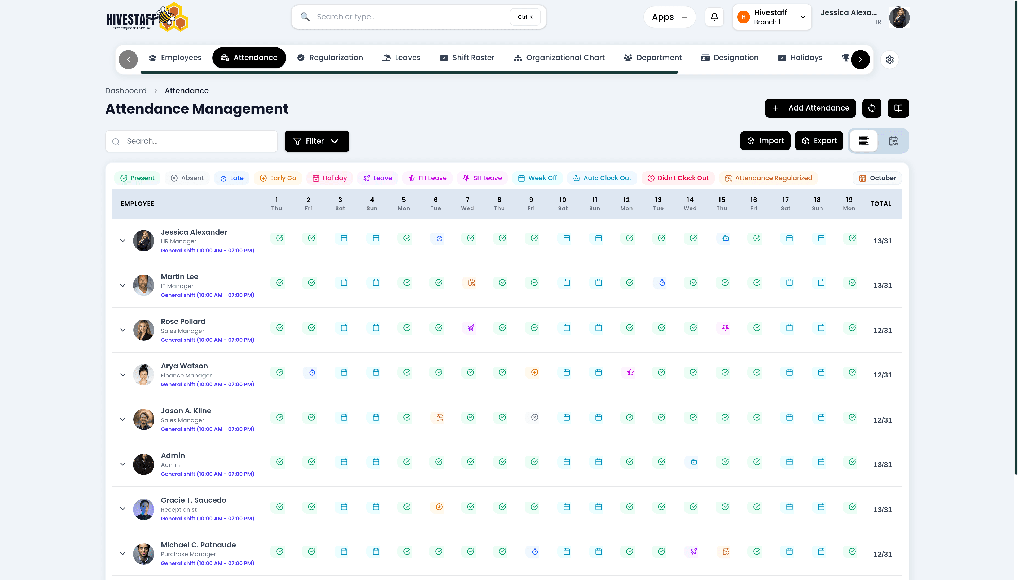Click the Hivestaff bee logo
This screenshot has height=580, width=1018.
pyautogui.click(x=147, y=17)
